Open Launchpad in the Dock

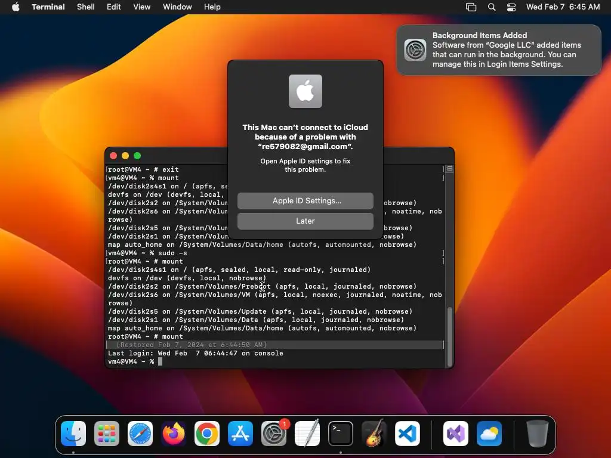[x=107, y=434]
